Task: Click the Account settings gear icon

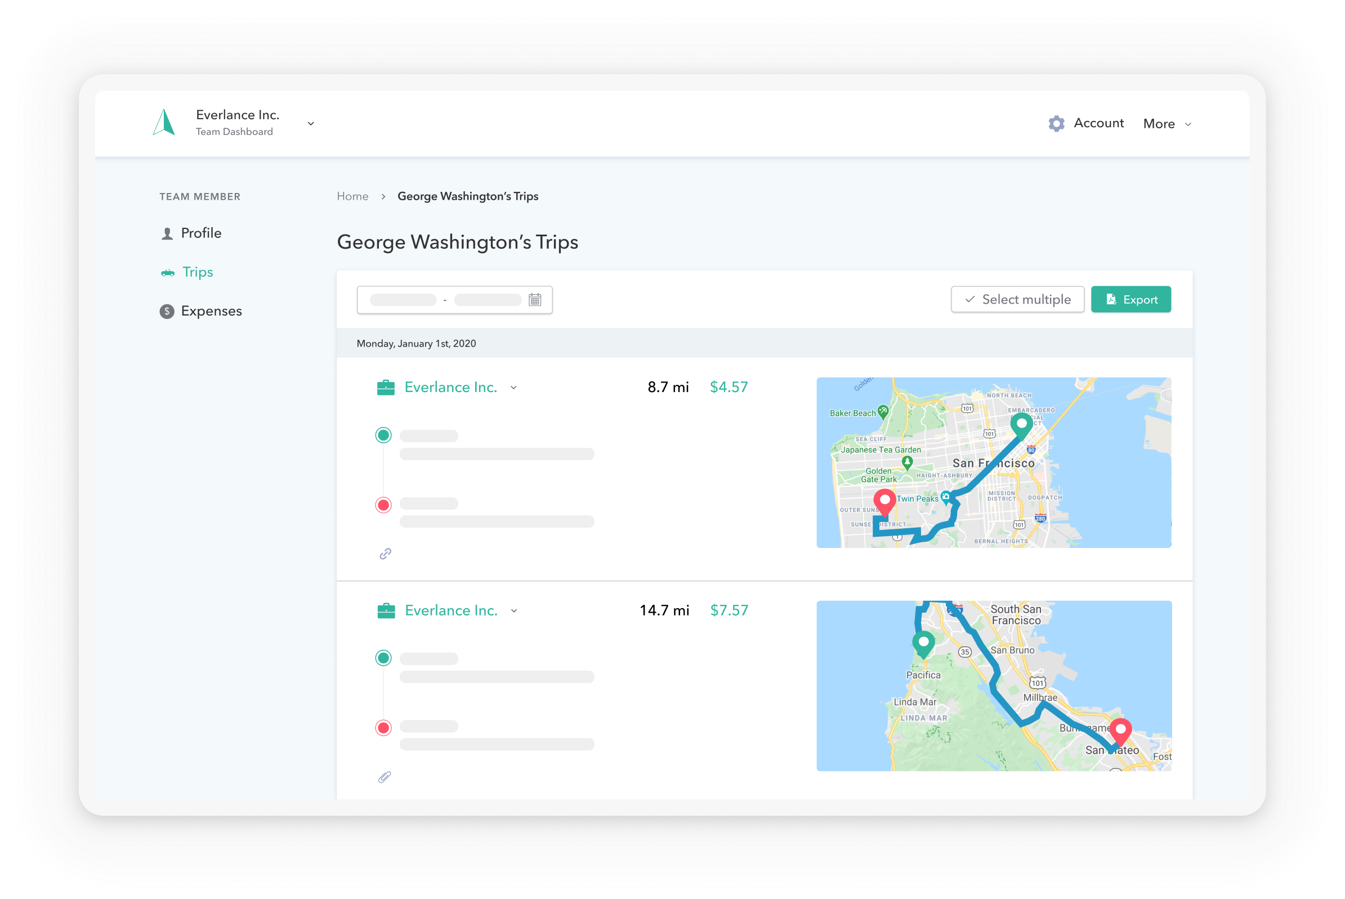Action: coord(1056,123)
